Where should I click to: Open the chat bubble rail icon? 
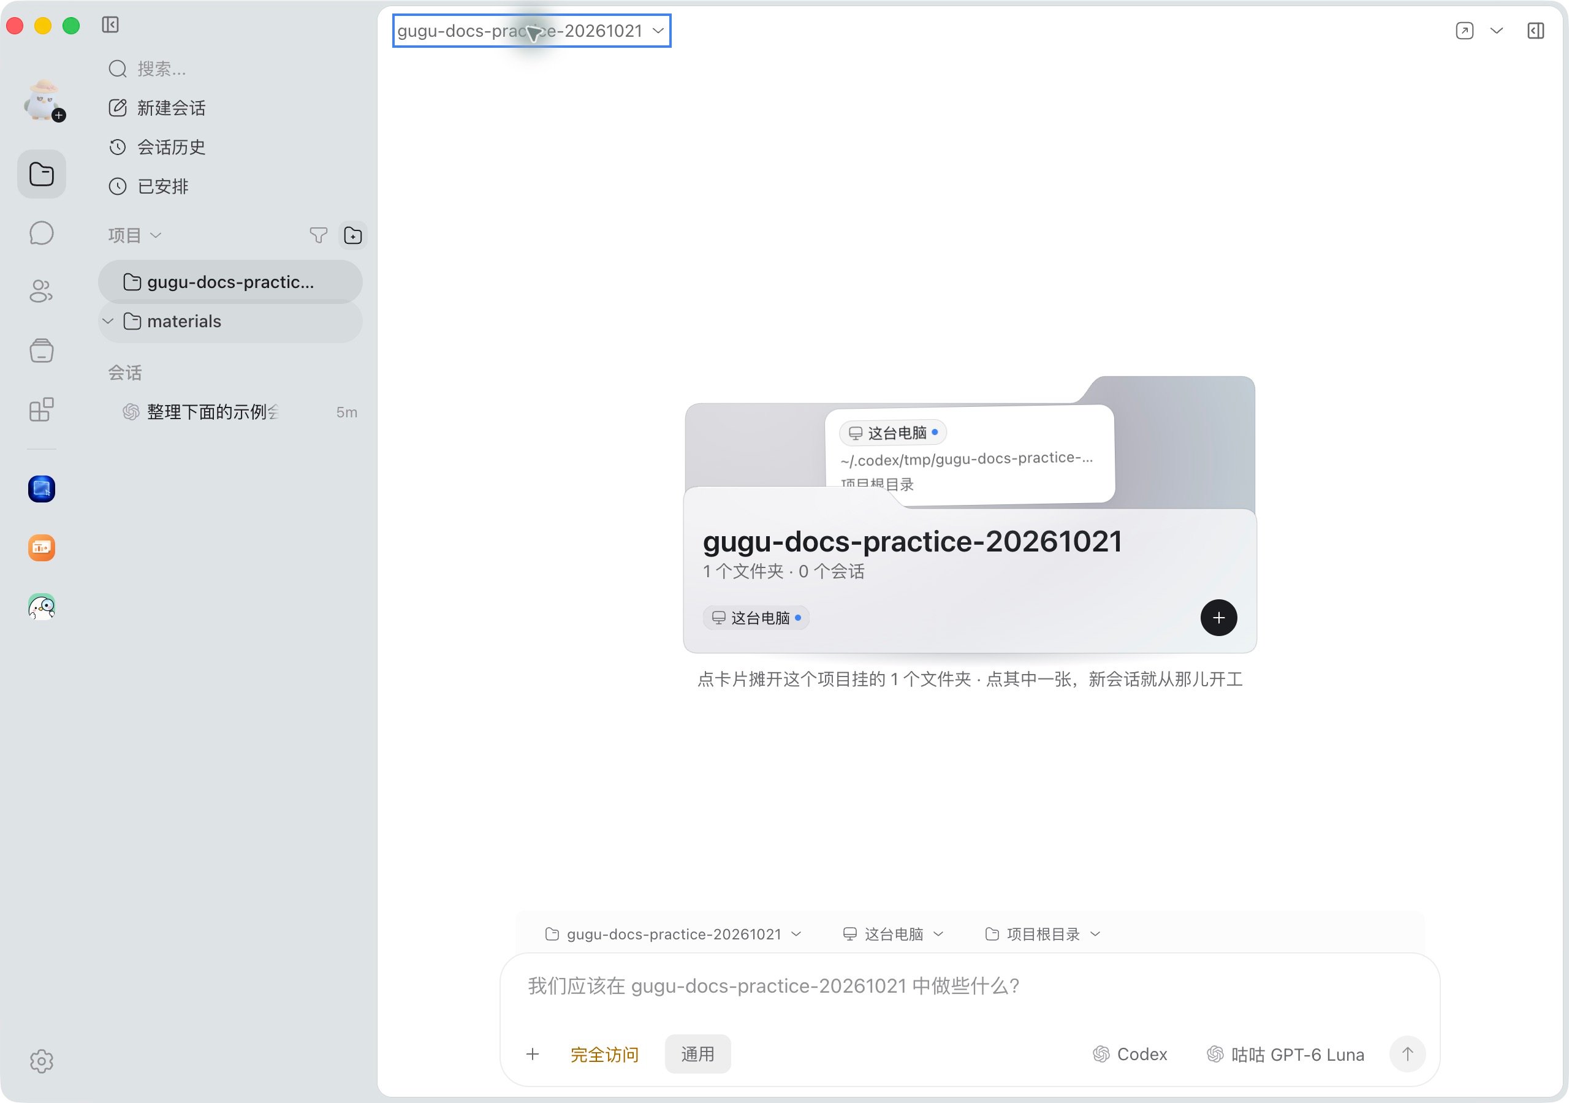[42, 233]
